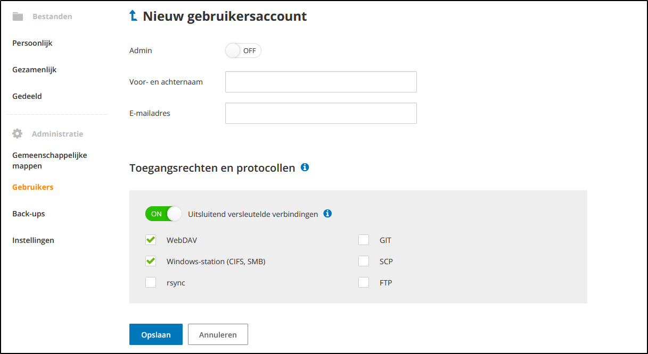This screenshot has height=354, width=648.
Task: Open the info icon next to Toegangsrechten en protocollen
Action: click(305, 167)
